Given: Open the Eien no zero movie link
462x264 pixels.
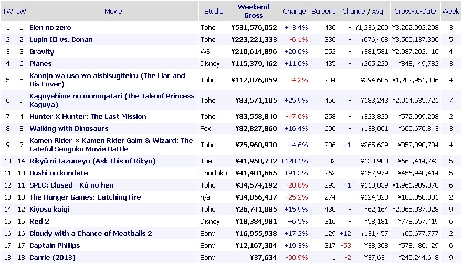Looking at the screenshot, I should coord(50,27).
